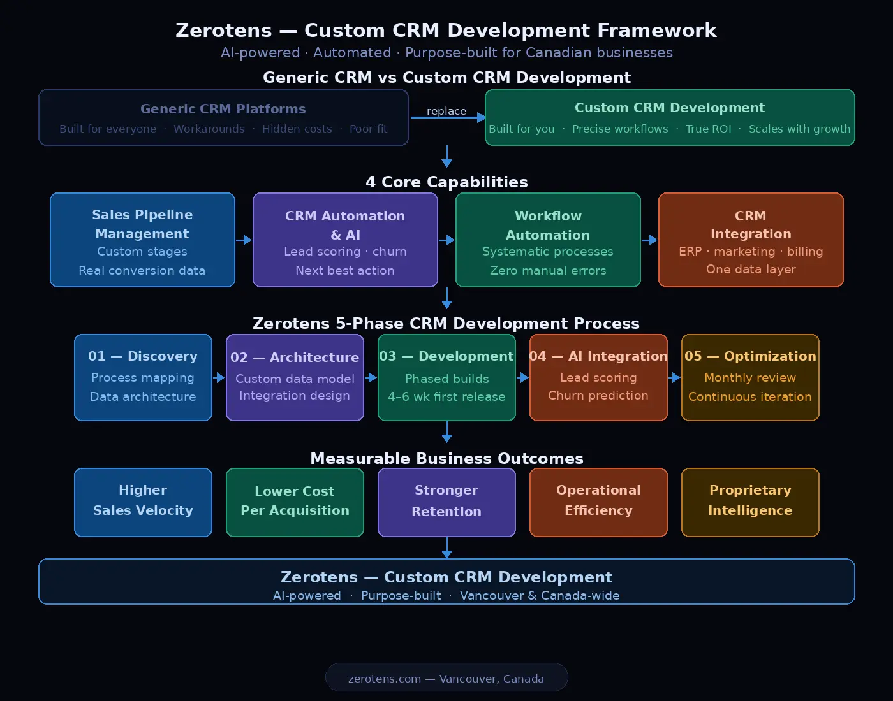
Task: Select the Sales Pipeline Management card
Action: pyautogui.click(x=142, y=240)
